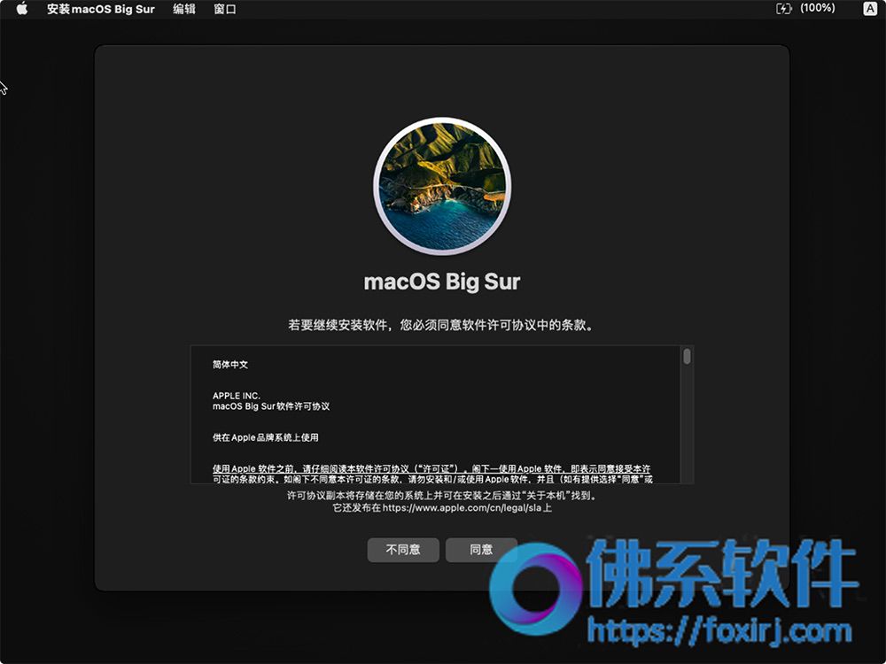The width and height of the screenshot is (886, 664).
Task: Click the license agreement scrollbar thumb
Action: click(x=688, y=356)
